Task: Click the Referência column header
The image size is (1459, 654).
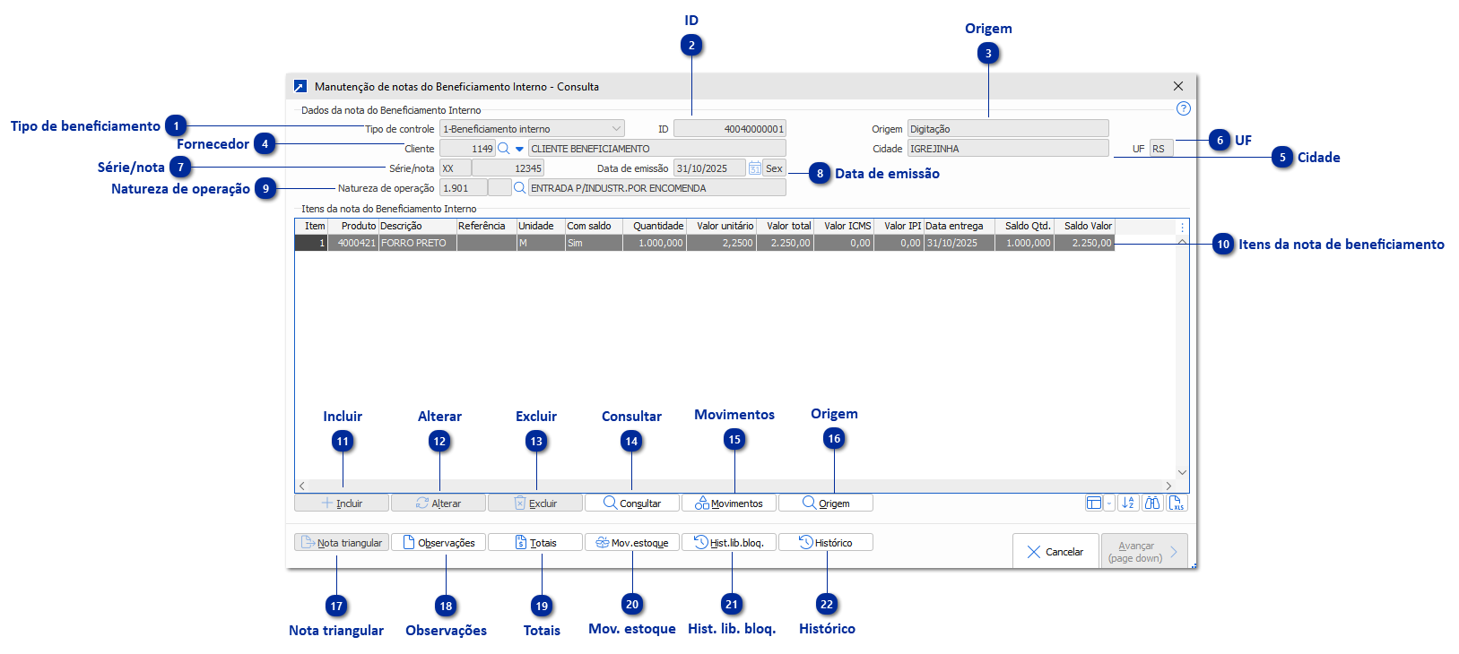Action: 487,226
